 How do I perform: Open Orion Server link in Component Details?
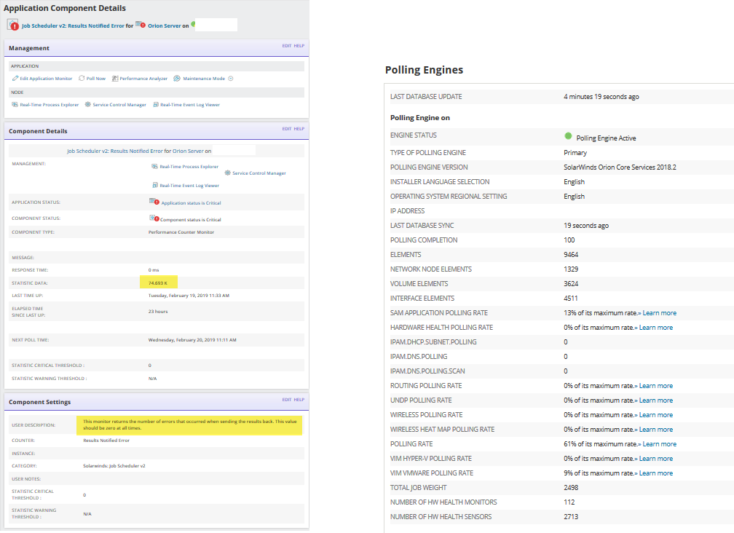[x=188, y=151]
